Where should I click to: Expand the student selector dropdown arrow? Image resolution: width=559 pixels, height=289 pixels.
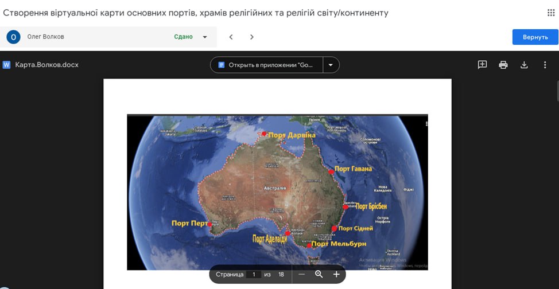tap(205, 37)
